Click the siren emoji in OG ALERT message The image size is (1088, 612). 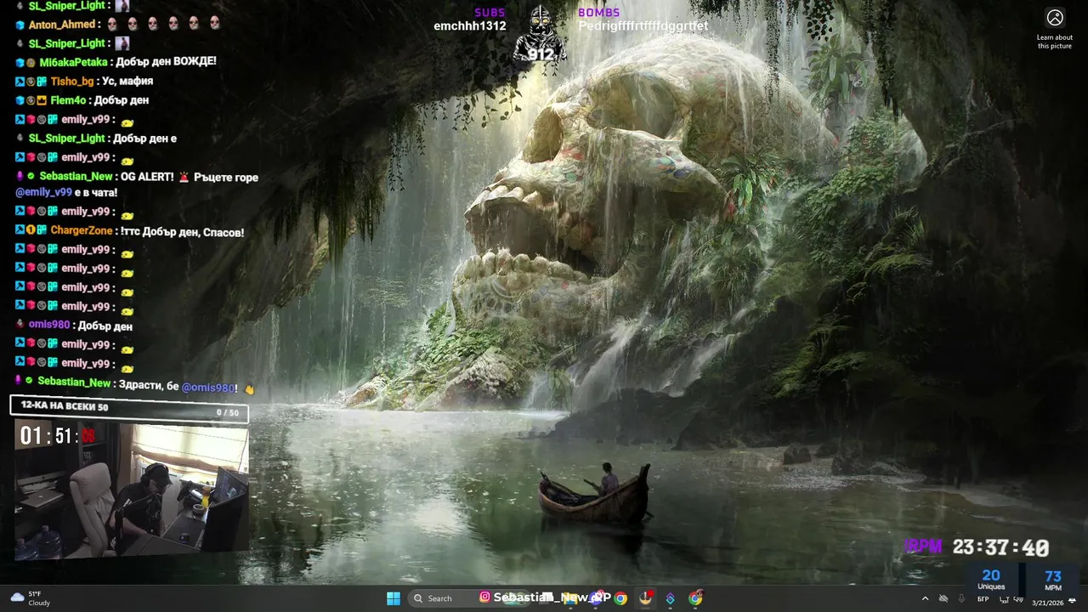click(x=184, y=178)
